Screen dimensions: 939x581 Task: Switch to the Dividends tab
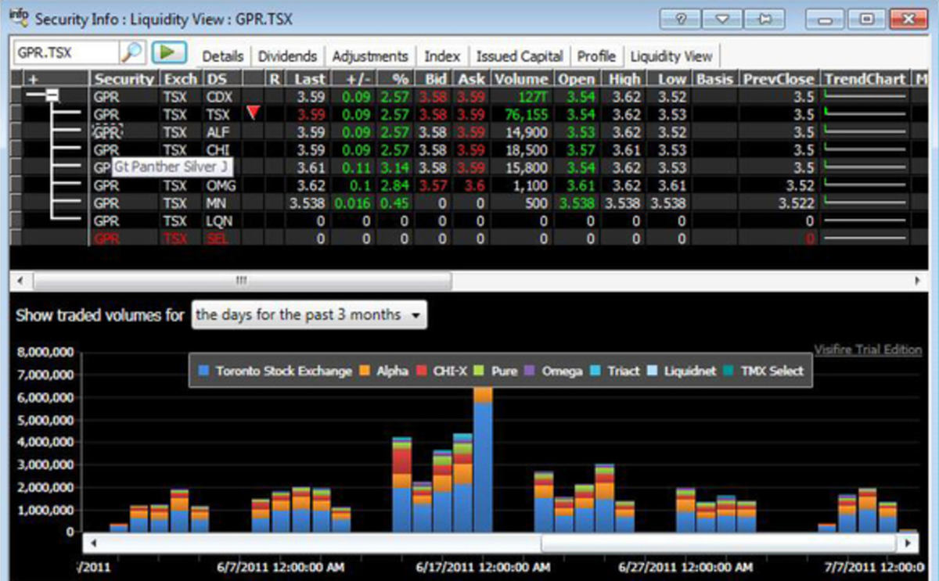287,56
